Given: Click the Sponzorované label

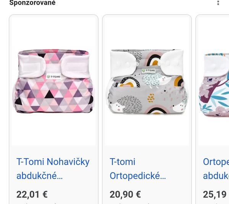Looking at the screenshot, I should [32, 3].
